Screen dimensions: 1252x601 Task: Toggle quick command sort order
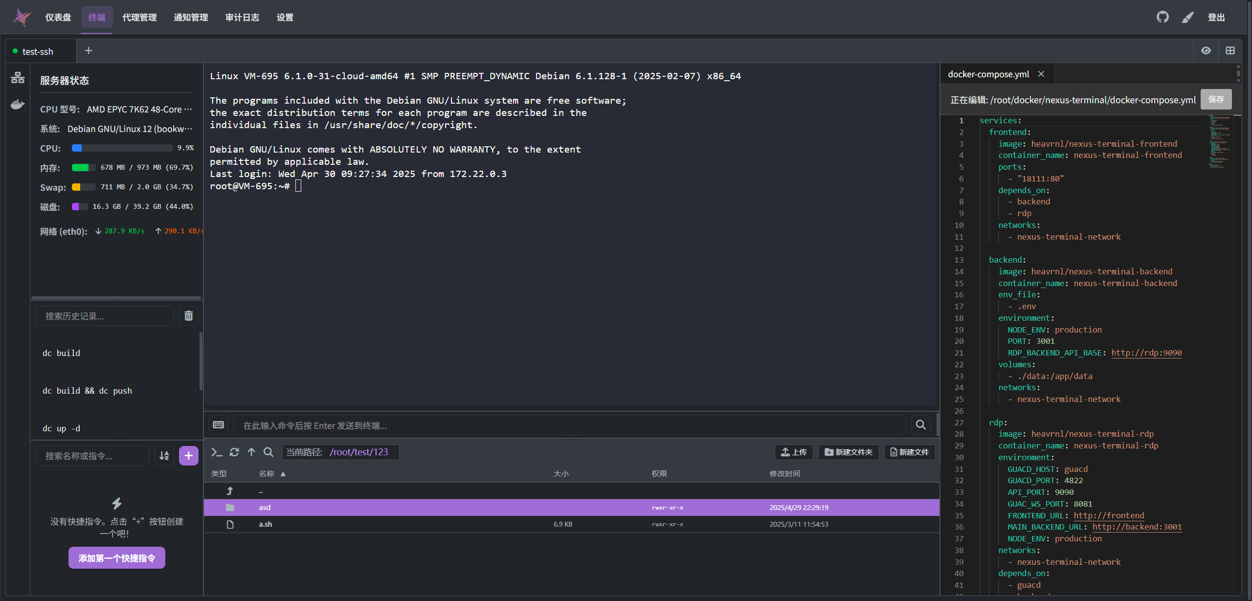[x=164, y=456]
